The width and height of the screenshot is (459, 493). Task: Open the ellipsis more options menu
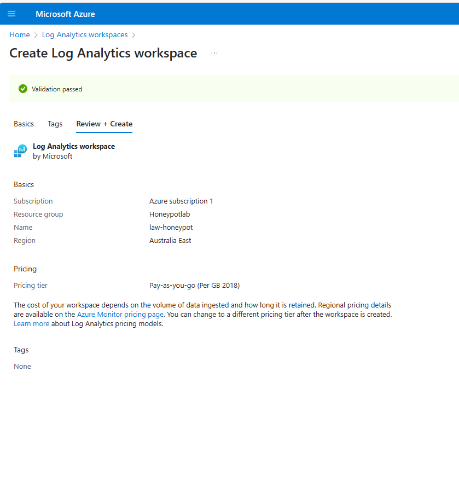(x=214, y=53)
